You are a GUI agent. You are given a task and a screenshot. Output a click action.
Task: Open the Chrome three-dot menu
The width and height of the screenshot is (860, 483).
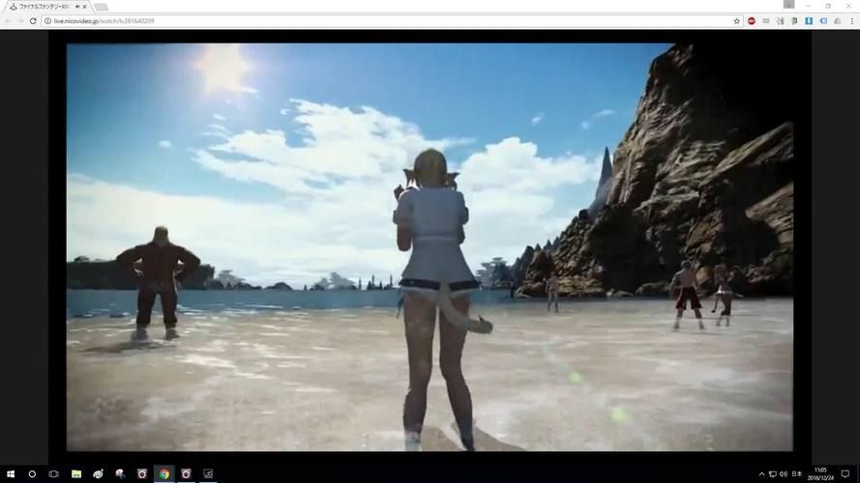pos(851,21)
